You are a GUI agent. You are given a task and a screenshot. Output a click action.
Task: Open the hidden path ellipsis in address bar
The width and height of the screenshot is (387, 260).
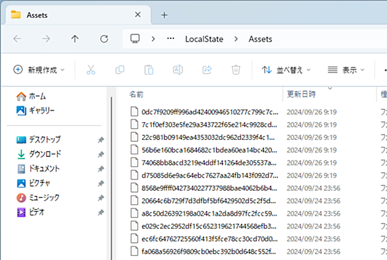click(x=170, y=38)
